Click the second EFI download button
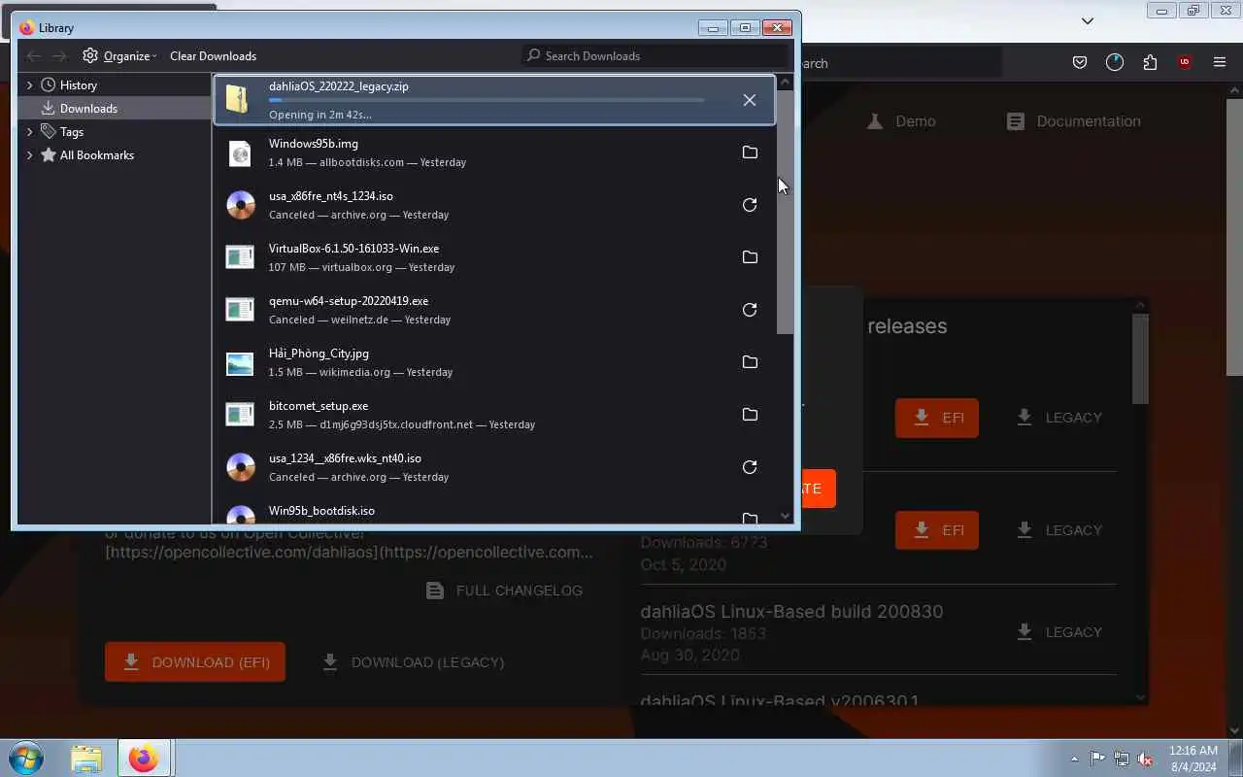Screen dimensions: 1243x777 tap(937, 530)
